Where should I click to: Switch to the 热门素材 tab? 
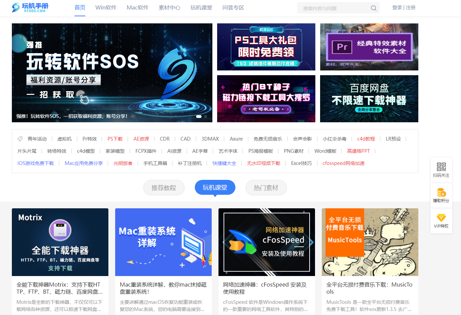pyautogui.click(x=266, y=188)
